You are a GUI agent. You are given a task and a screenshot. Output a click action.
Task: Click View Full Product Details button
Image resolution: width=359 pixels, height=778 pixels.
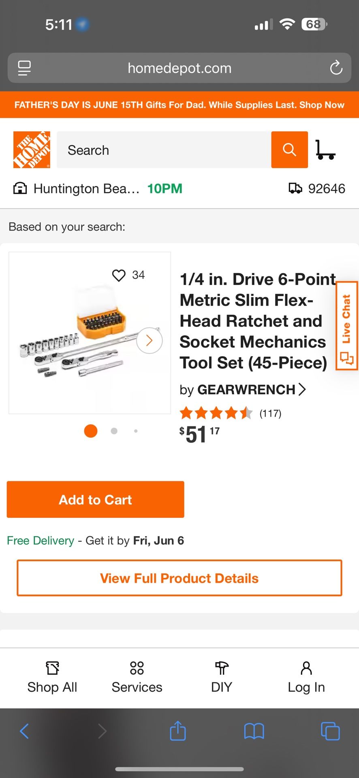tap(179, 578)
